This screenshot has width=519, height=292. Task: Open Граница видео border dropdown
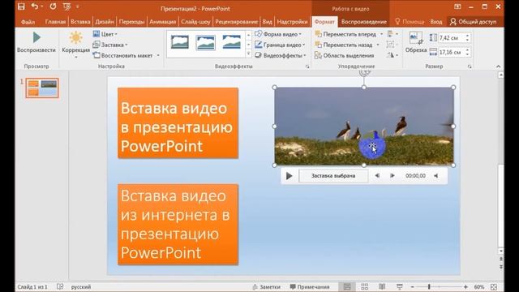(280, 45)
